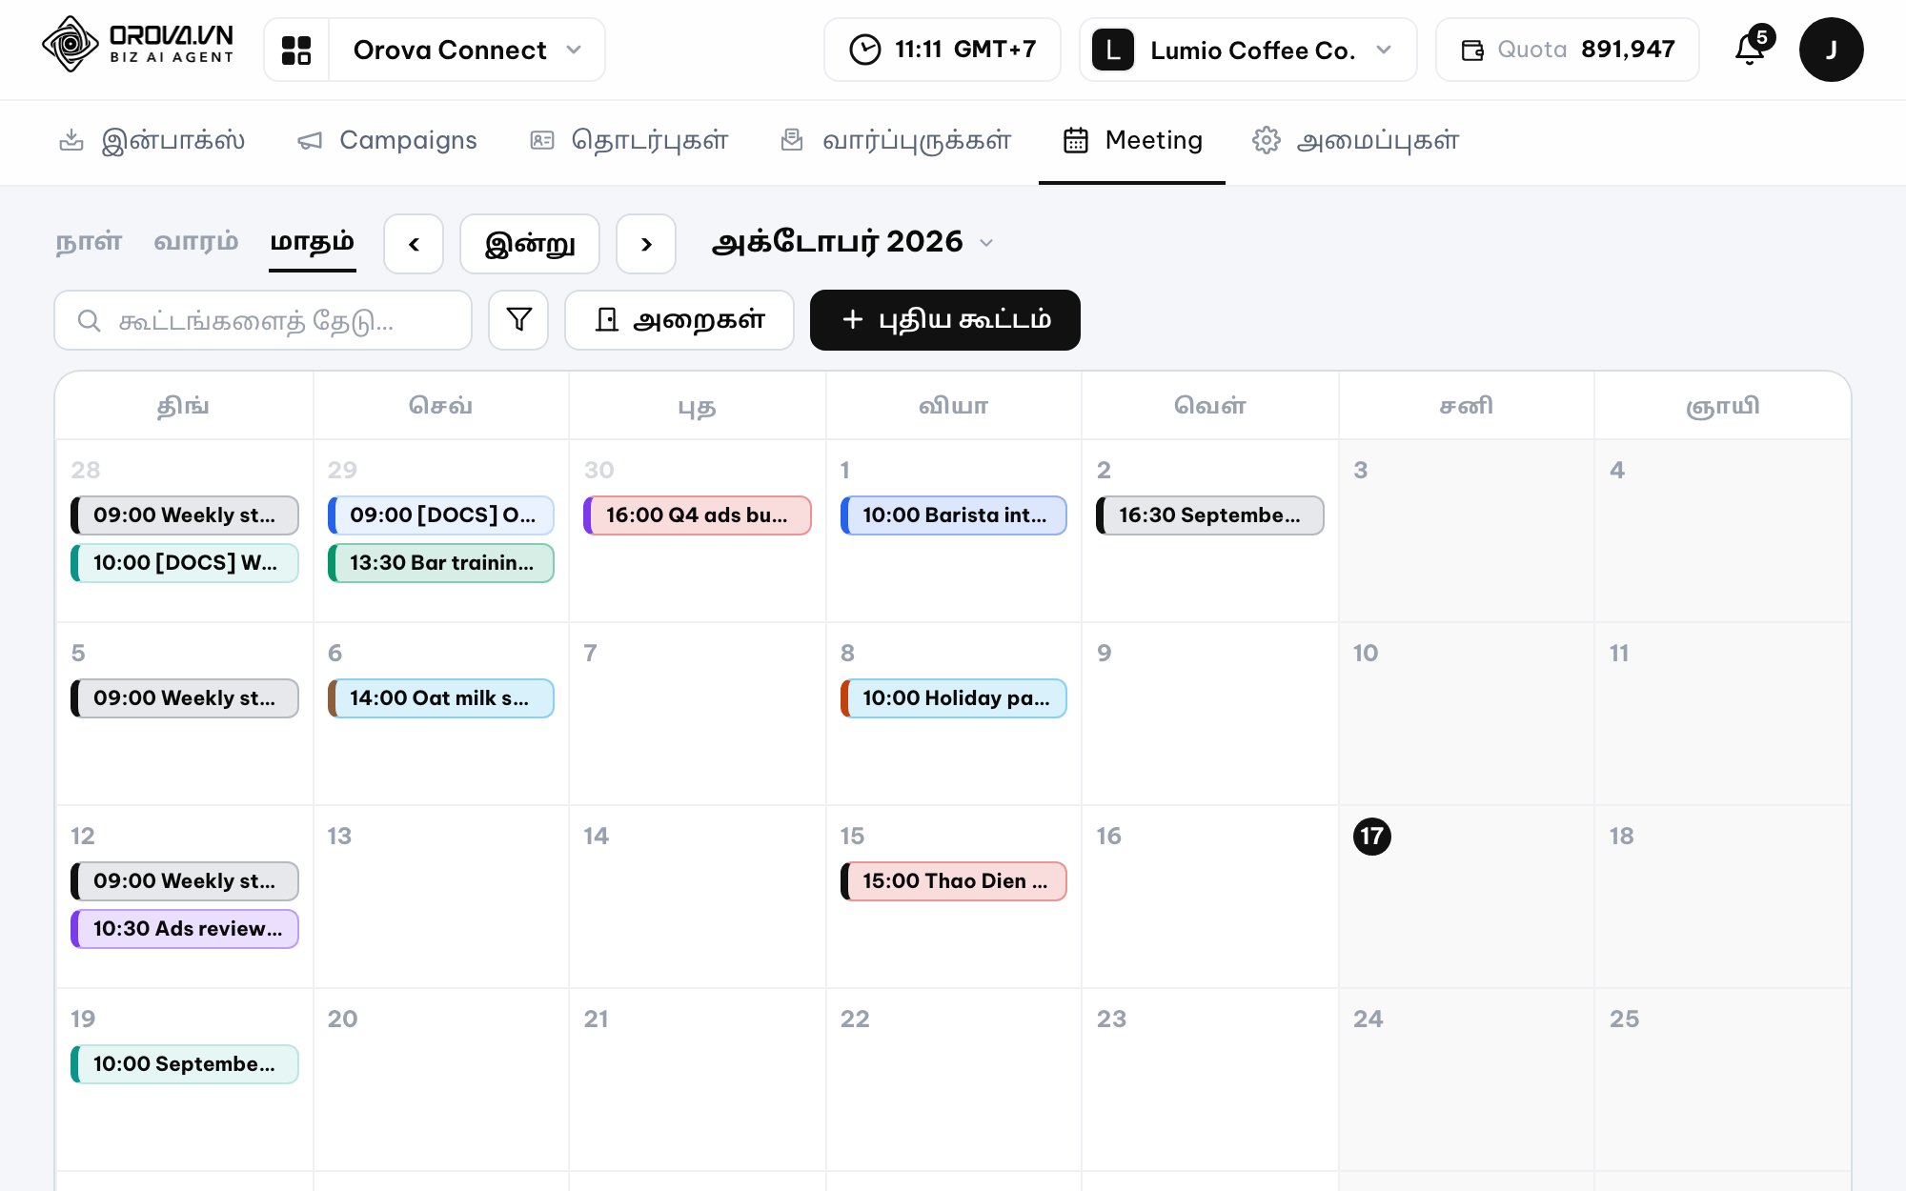Switch to the Campaigns tab
This screenshot has width=1906, height=1191.
[387, 141]
